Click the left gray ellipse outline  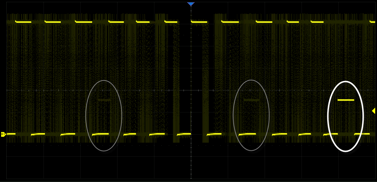click(86, 115)
